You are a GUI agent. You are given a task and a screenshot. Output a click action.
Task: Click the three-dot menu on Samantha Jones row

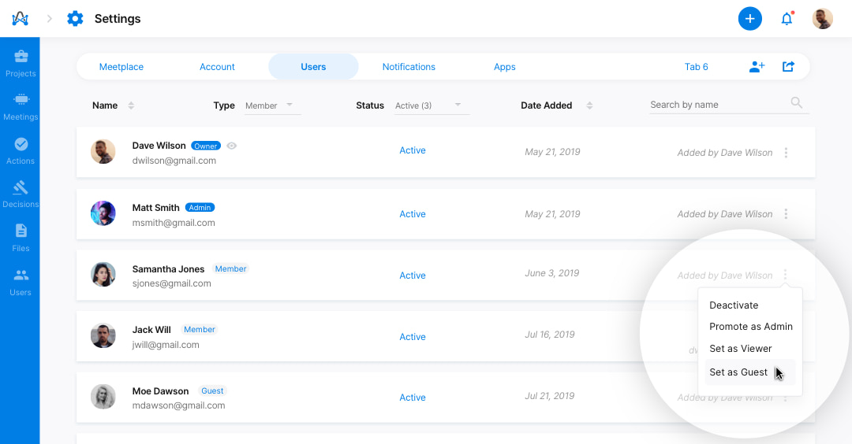(x=785, y=275)
